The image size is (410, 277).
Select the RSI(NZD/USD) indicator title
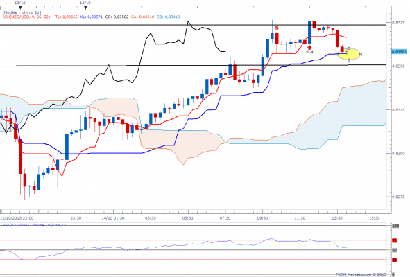[x=34, y=225]
